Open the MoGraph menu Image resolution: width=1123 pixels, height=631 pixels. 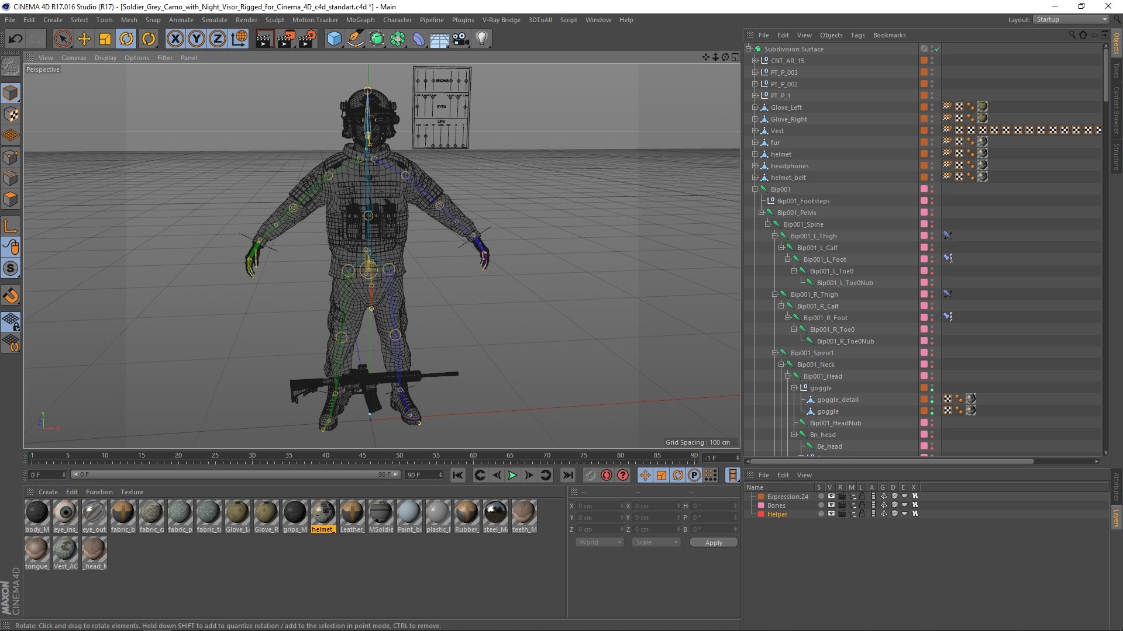[x=360, y=20]
